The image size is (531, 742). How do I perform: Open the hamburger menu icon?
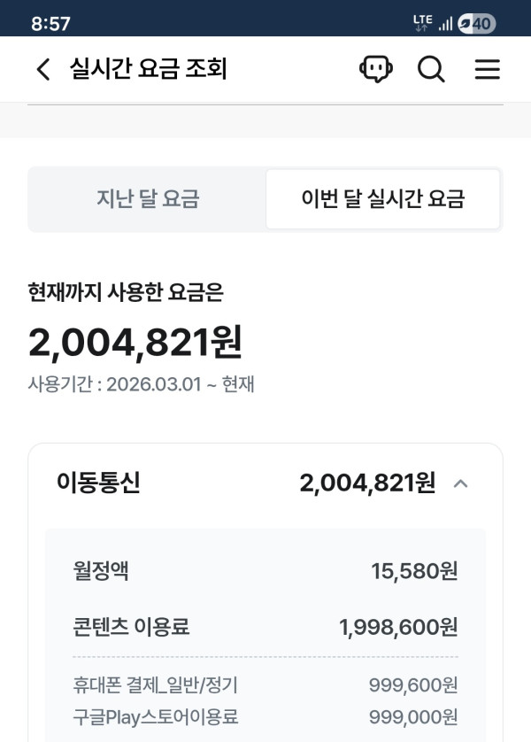(488, 70)
